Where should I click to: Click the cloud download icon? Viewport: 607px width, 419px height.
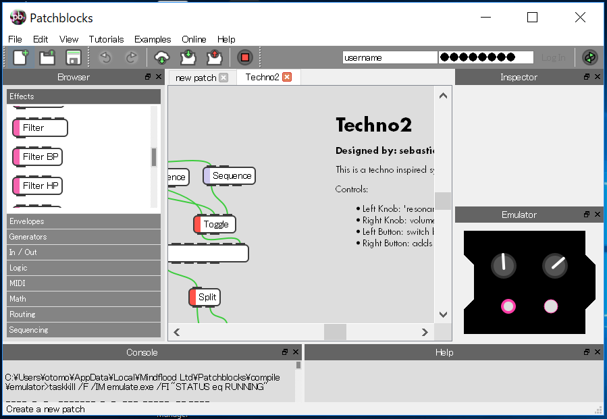click(162, 57)
